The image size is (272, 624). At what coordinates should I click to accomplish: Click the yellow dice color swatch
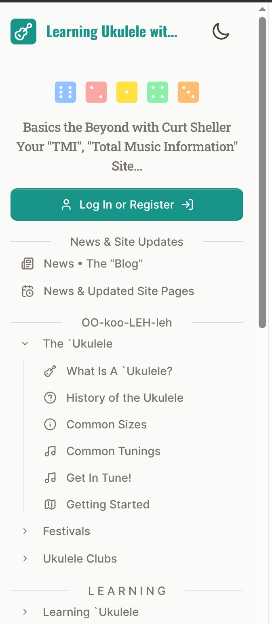coord(127,92)
